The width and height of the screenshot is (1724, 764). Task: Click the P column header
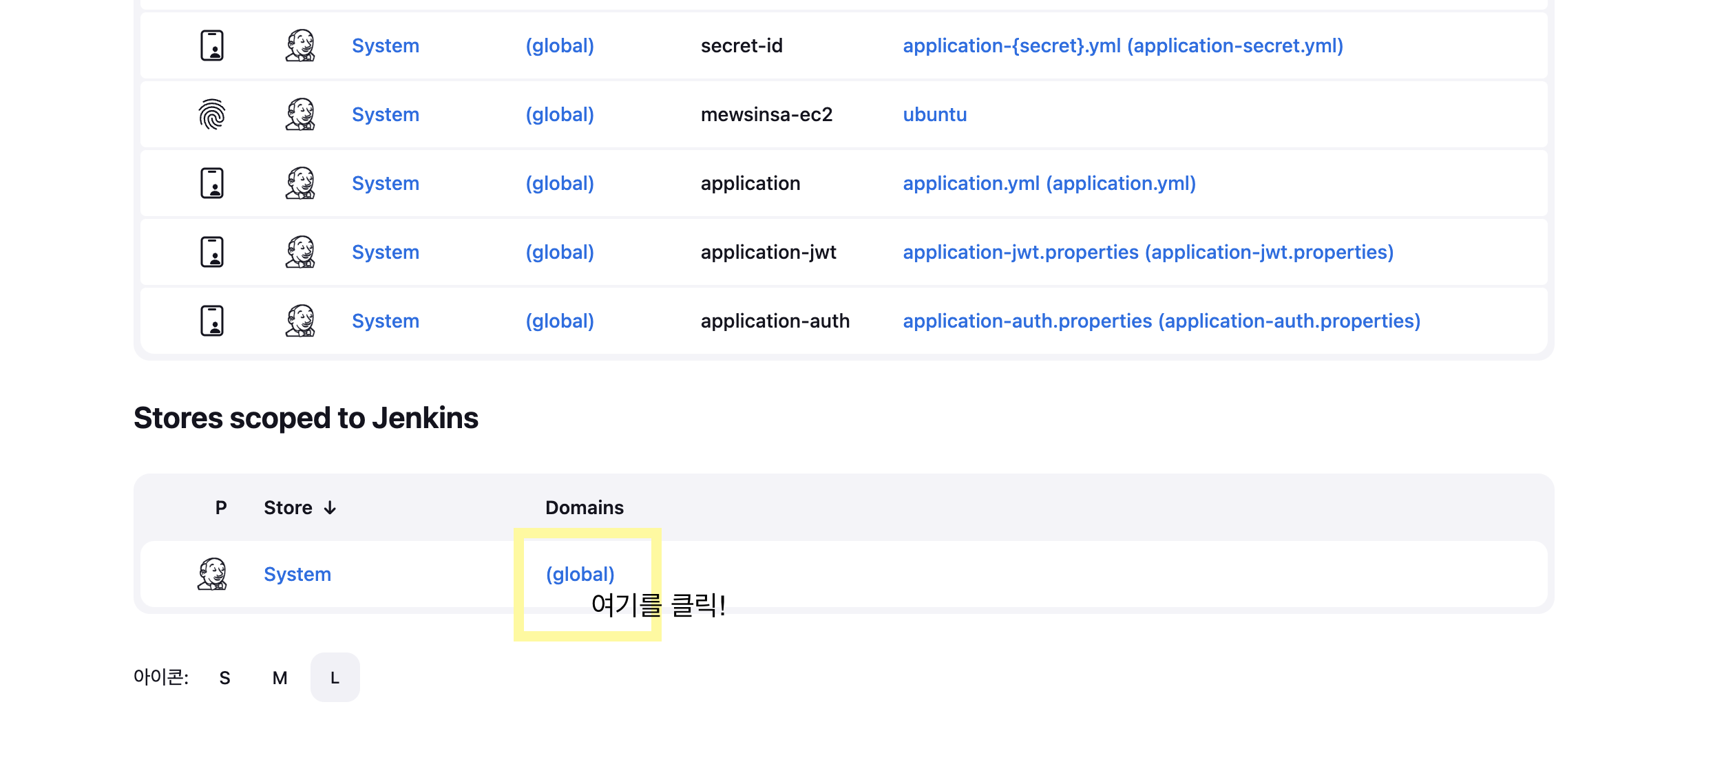click(221, 508)
